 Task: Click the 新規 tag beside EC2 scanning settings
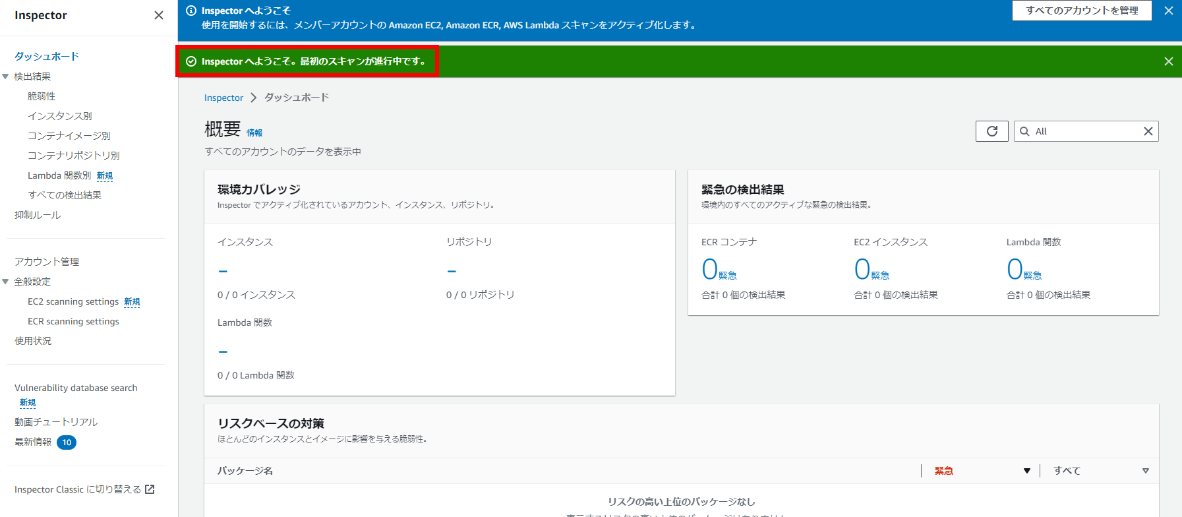(x=132, y=301)
